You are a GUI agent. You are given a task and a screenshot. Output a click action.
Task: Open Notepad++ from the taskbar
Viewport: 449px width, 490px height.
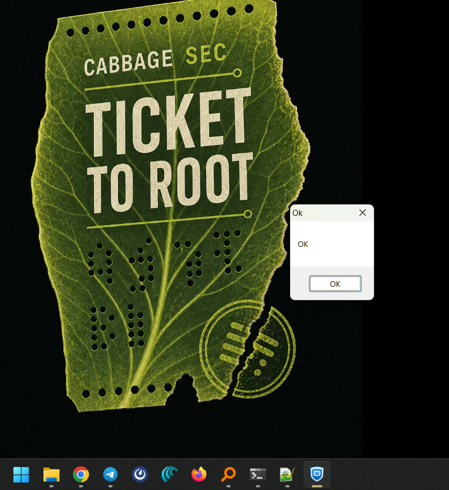click(x=288, y=474)
